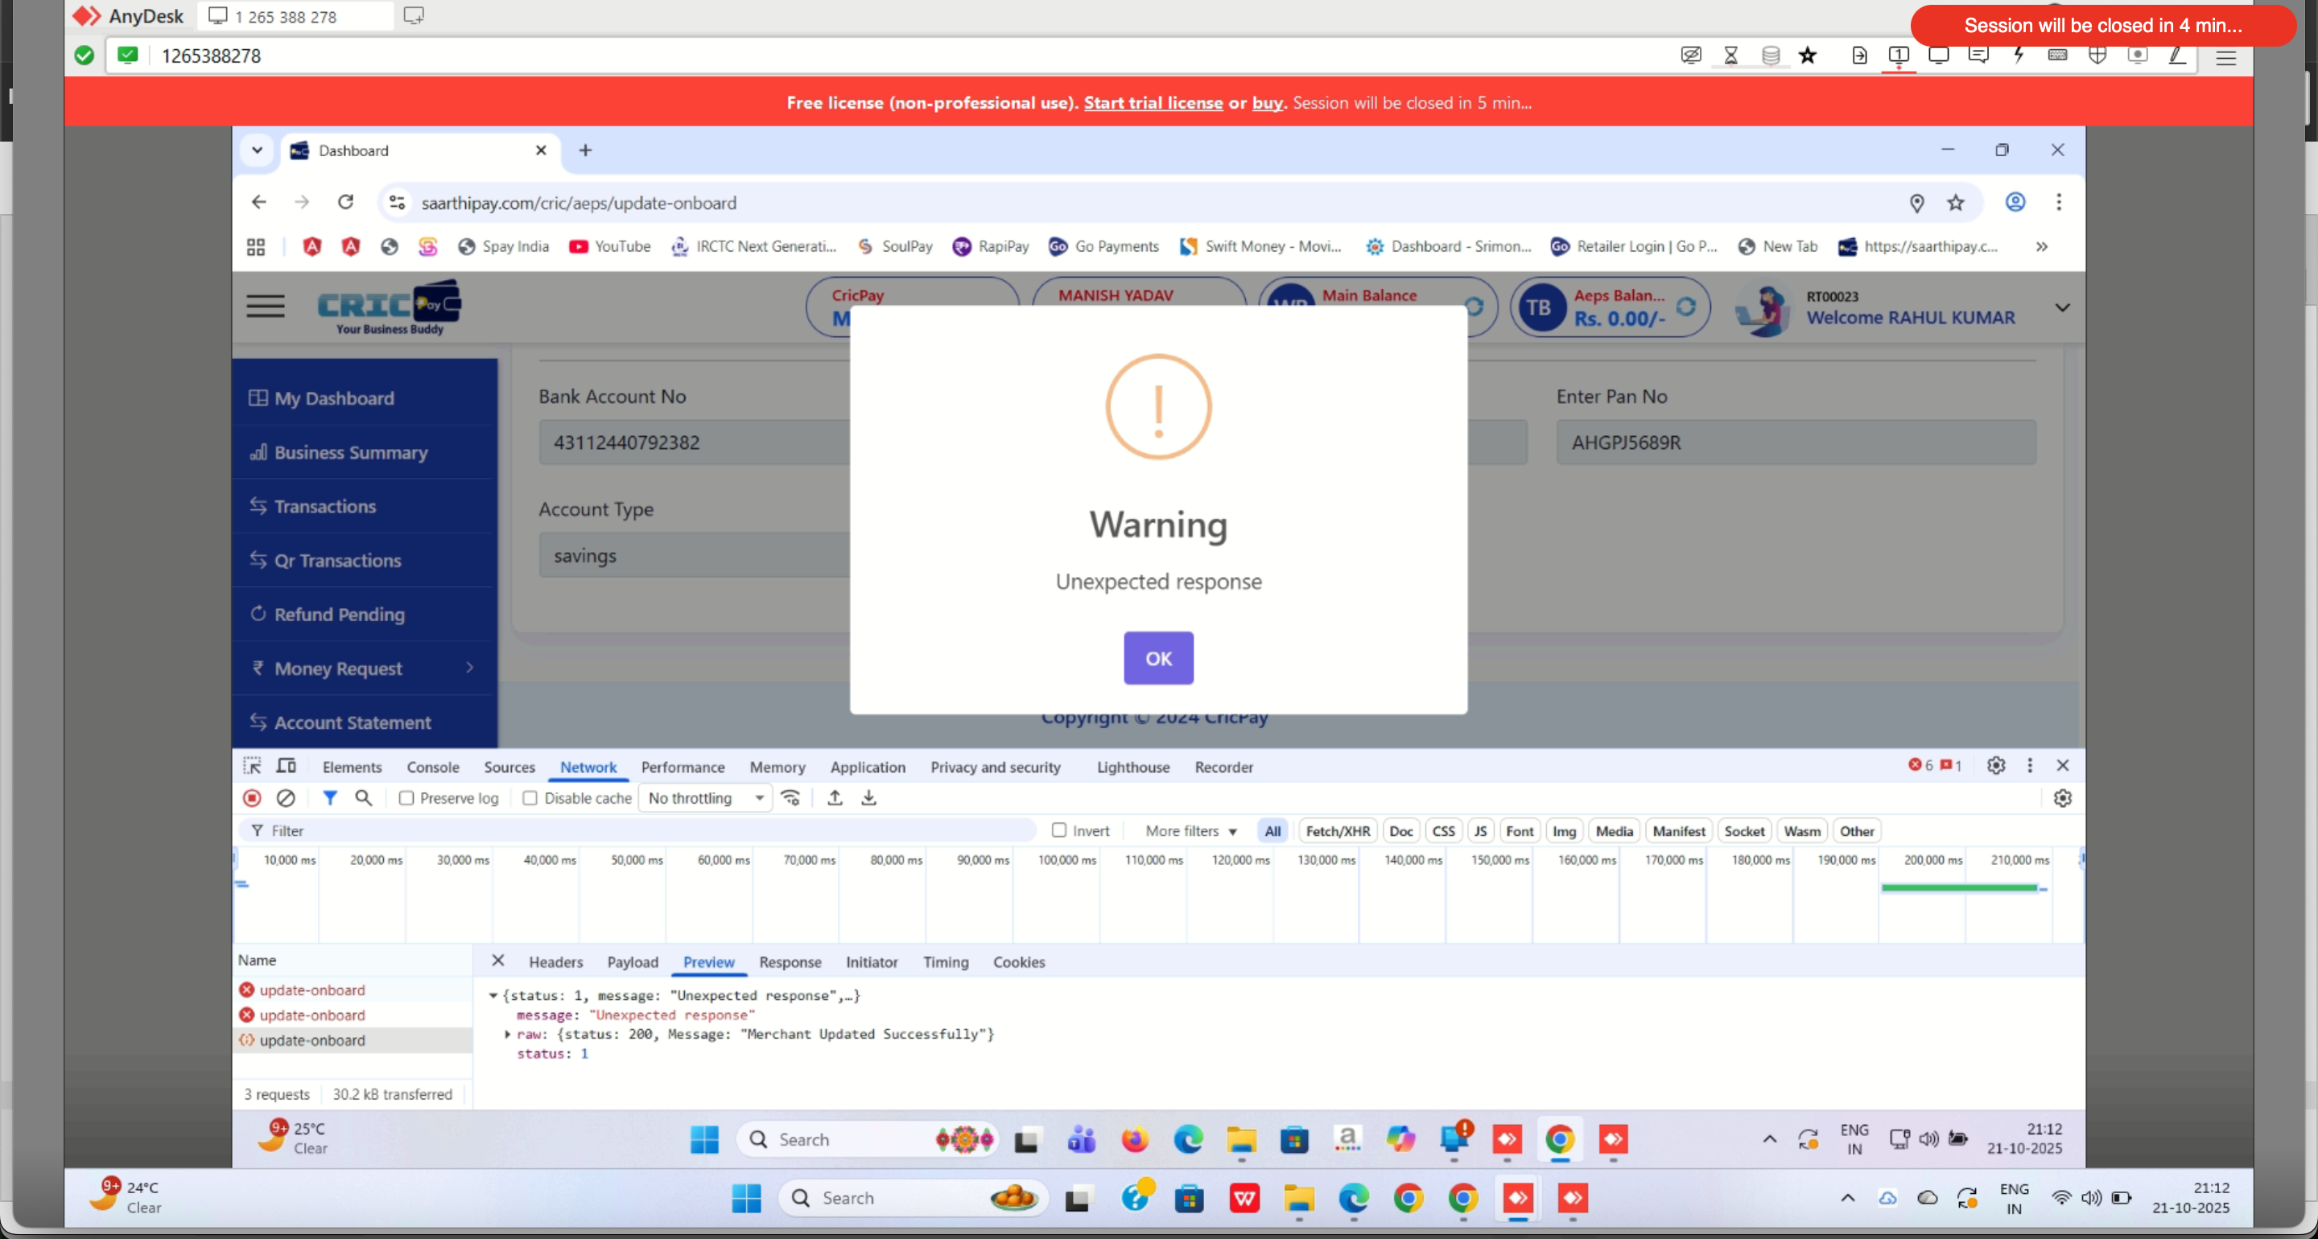Open DevTools settings gear icon

click(1996, 766)
